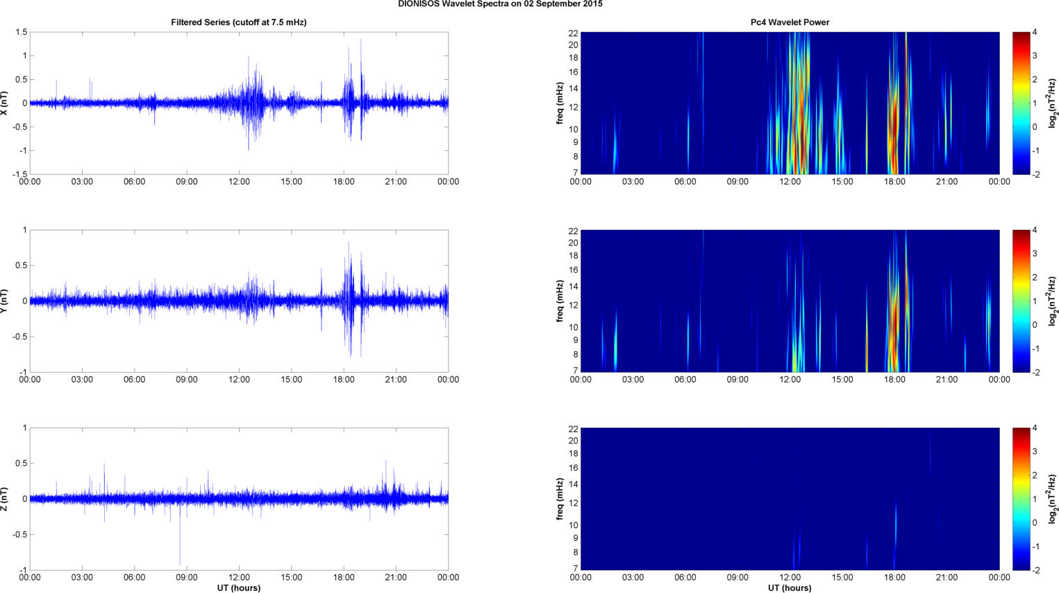
Task: Click the colorbar beside the X wavelet spectrogram
Action: [x=1021, y=103]
